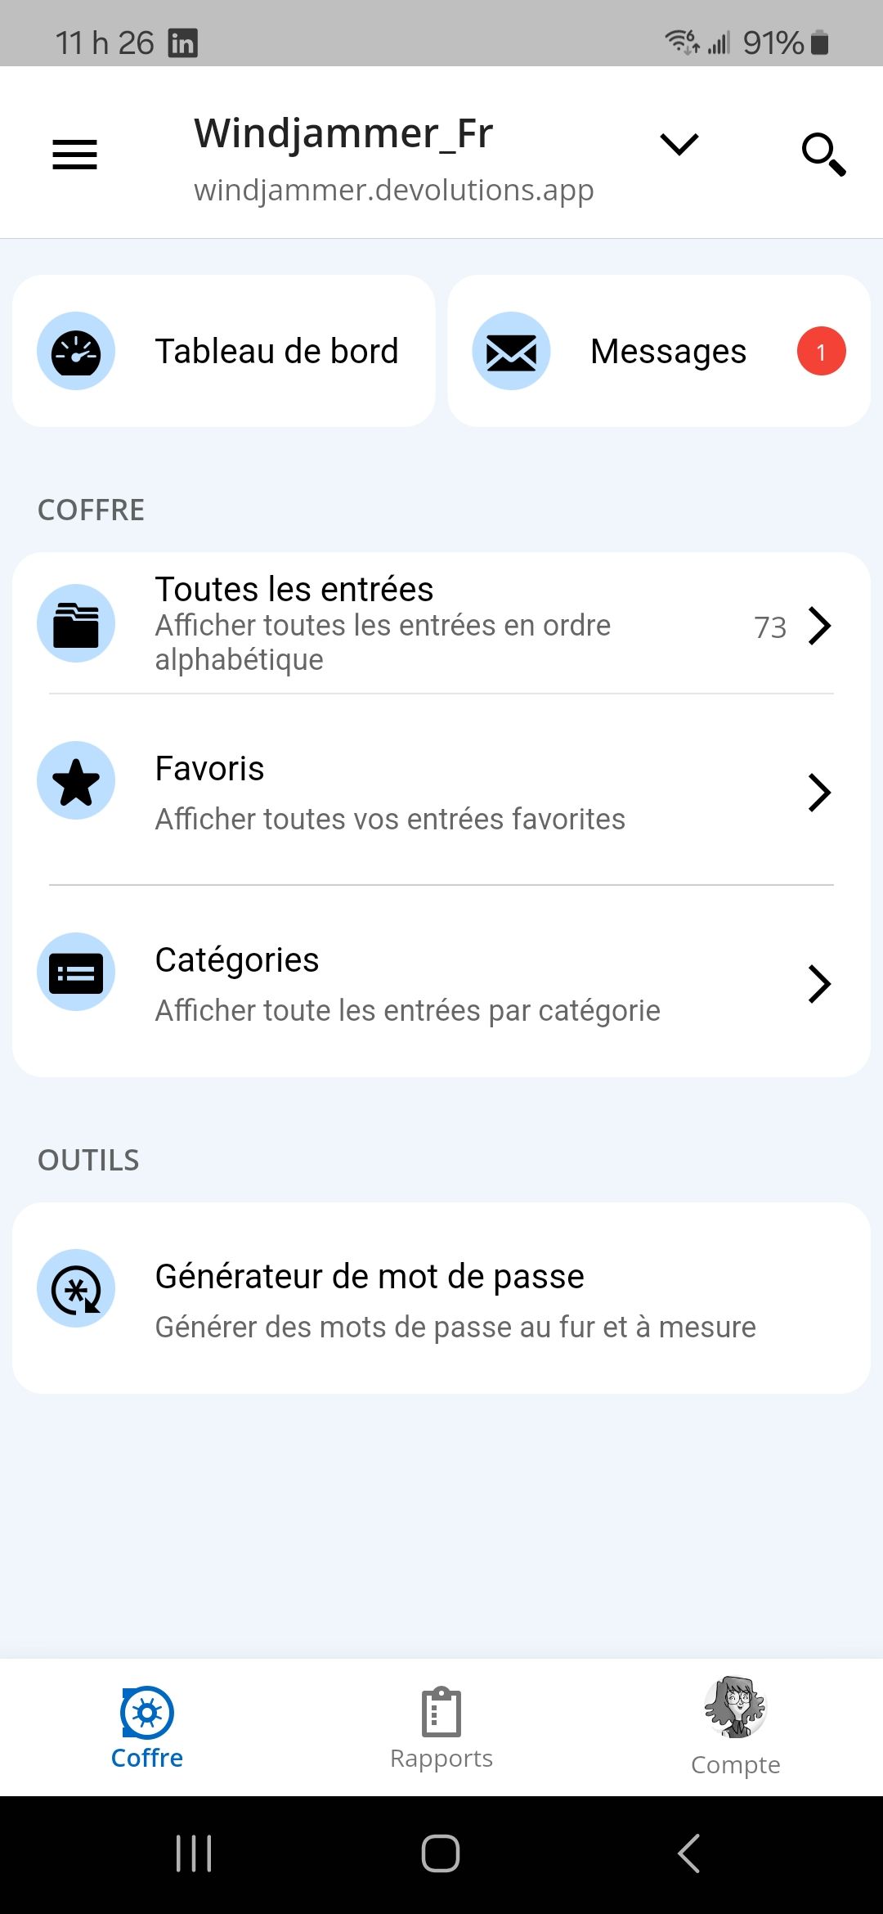Viewport: 883px width, 1914px height.
Task: Expand Toutes les entrées chevron
Action: [819, 627]
